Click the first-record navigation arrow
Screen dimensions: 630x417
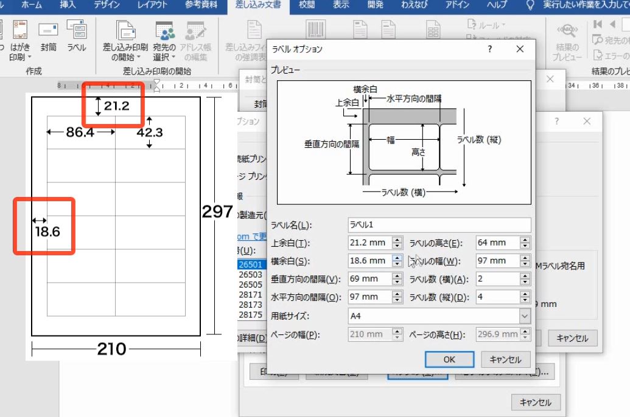598,23
